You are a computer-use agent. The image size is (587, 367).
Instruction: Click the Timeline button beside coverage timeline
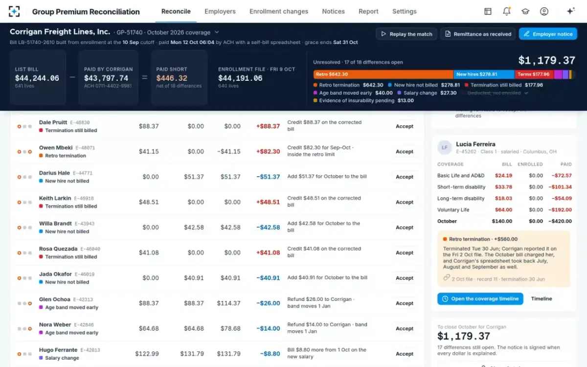[542, 299]
